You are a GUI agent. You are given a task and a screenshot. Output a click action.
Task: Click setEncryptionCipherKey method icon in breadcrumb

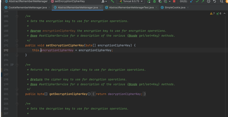52,2
